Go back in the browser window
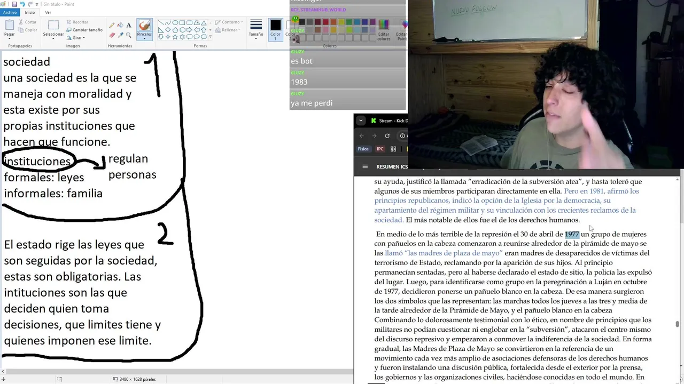The width and height of the screenshot is (684, 384). coord(362,135)
